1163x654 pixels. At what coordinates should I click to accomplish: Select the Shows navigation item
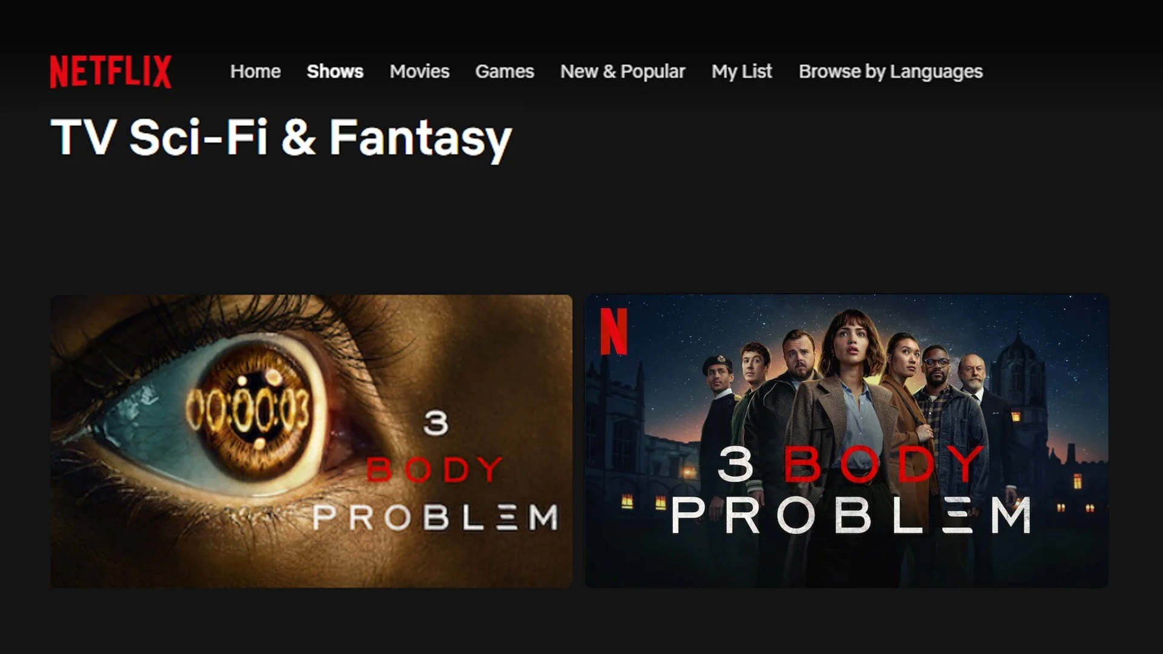[335, 71]
